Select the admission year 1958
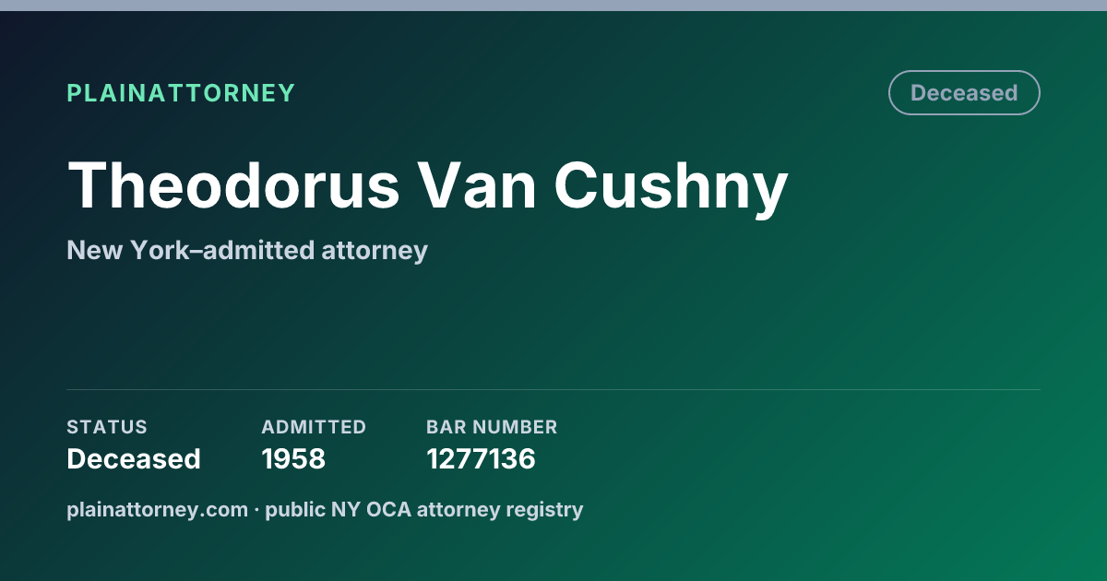Screen dimensions: 1107x581 point(293,459)
